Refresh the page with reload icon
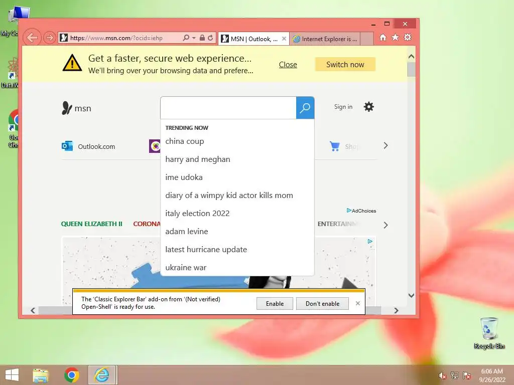 point(210,38)
